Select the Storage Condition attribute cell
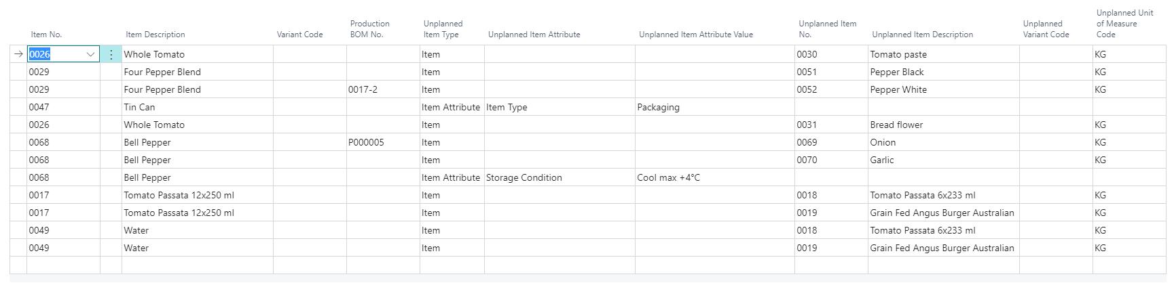1174x283 pixels. pos(559,177)
